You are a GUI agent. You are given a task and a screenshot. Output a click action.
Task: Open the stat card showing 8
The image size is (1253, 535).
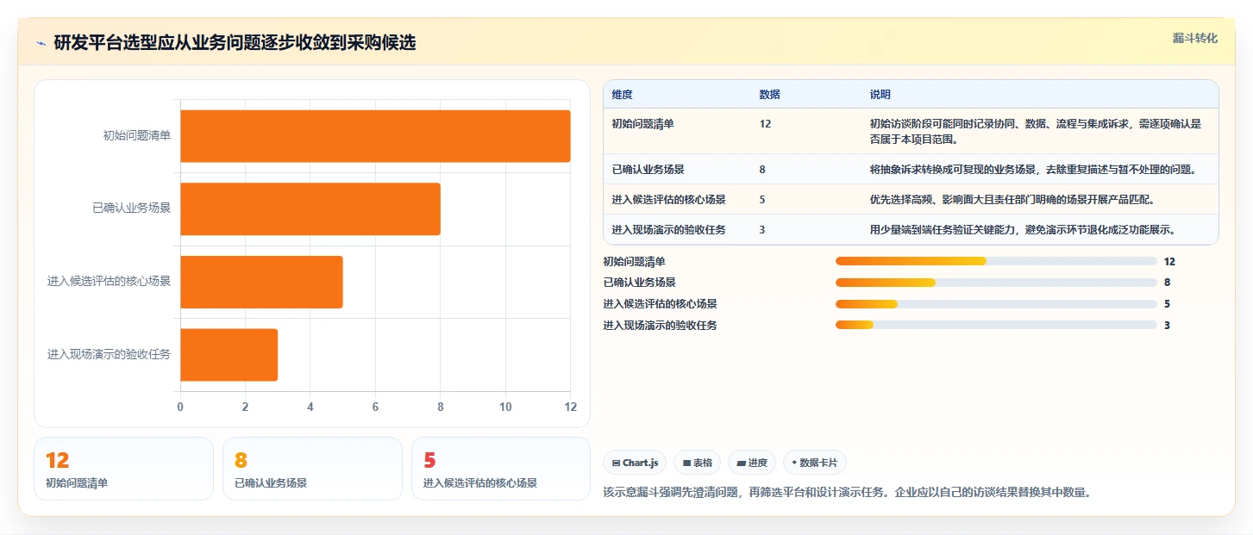(x=312, y=469)
